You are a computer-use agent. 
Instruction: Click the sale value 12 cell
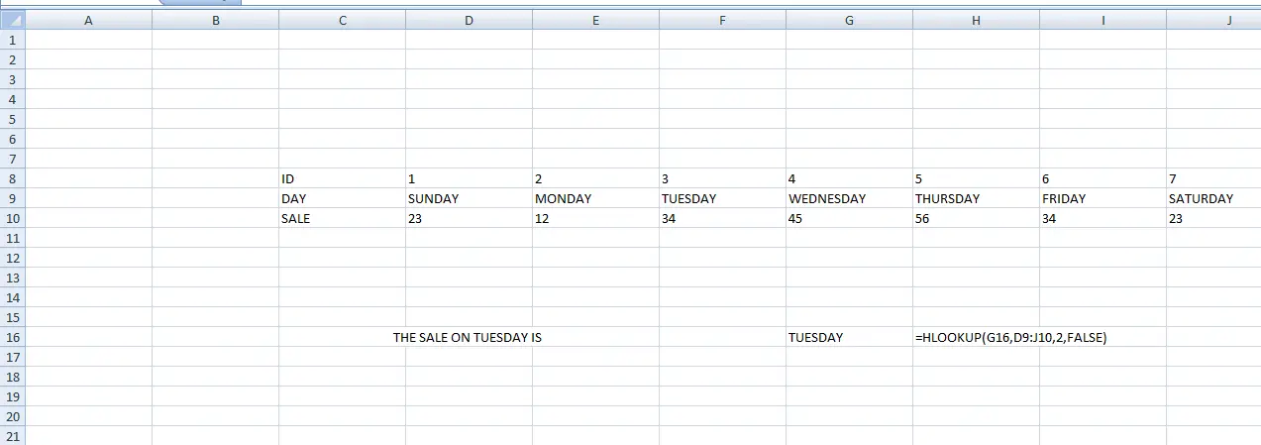pyautogui.click(x=596, y=218)
